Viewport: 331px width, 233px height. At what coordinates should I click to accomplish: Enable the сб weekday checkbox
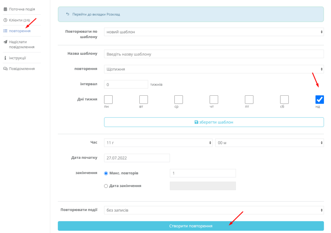coord(284,99)
